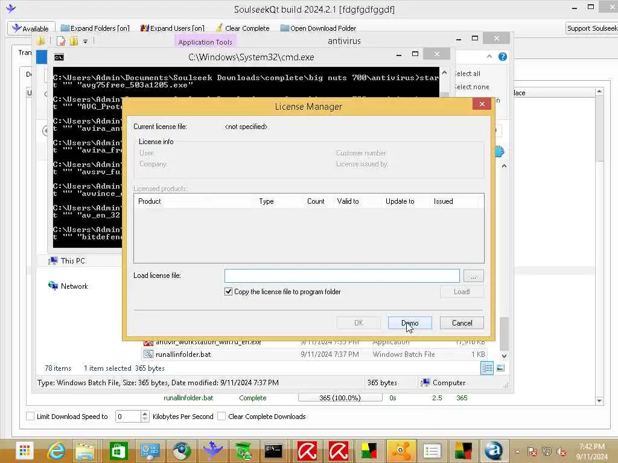Viewport: 618px width, 463px height.
Task: Click the New Folder icon in Explorer quick access toolbar
Action: pyautogui.click(x=74, y=41)
